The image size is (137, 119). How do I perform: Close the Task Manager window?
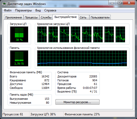[129, 3]
